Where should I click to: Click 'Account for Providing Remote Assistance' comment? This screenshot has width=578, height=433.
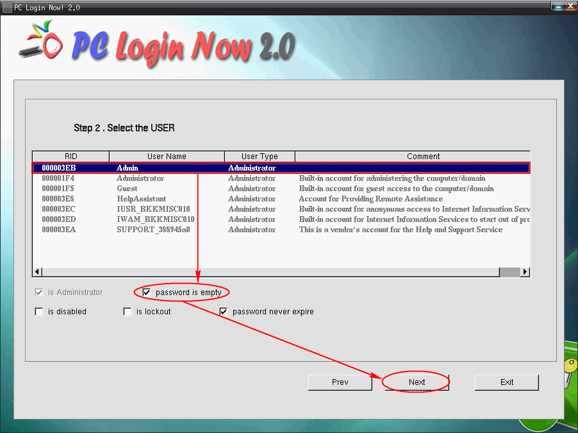(x=371, y=199)
